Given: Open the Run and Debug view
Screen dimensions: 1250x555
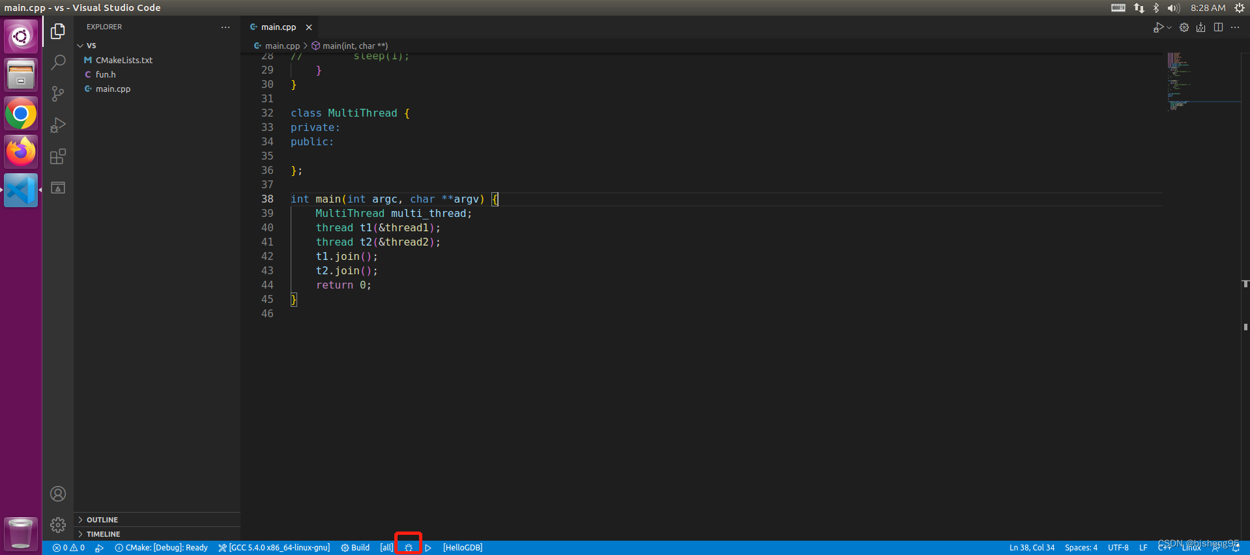Looking at the screenshot, I should [58, 125].
